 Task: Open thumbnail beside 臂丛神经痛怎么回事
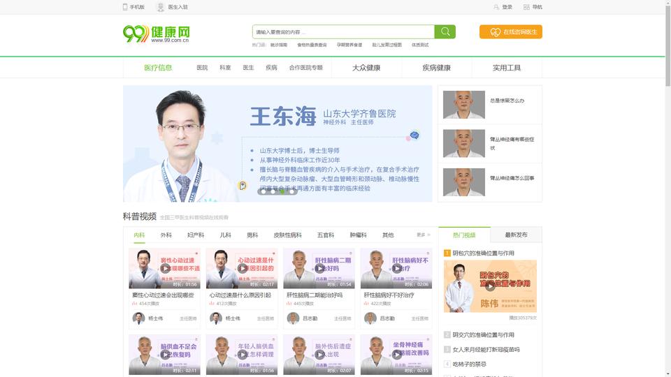[464, 182]
